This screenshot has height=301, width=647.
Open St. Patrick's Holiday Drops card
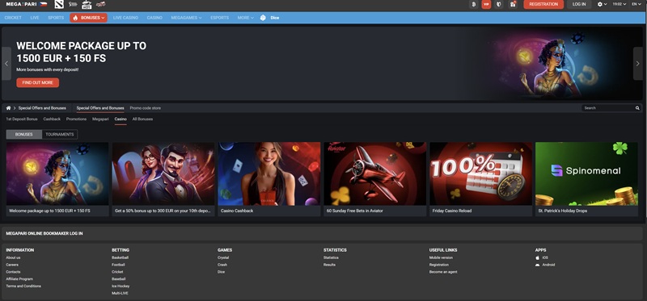pos(586,179)
